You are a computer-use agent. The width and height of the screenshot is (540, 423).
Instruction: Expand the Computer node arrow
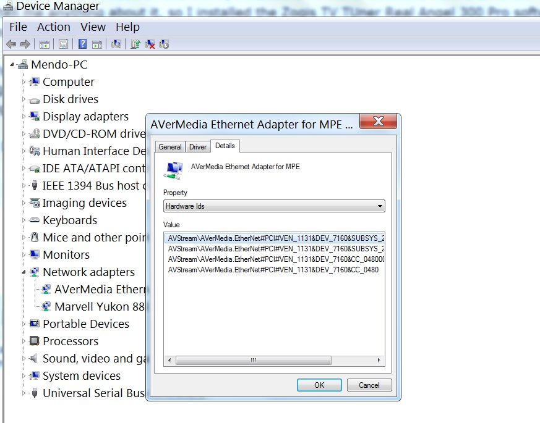[x=24, y=82]
